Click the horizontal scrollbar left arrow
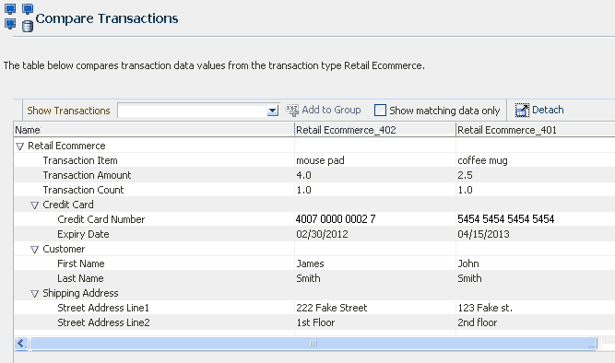Image resolution: width=615 pixels, height=363 pixels. pyautogui.click(x=21, y=344)
